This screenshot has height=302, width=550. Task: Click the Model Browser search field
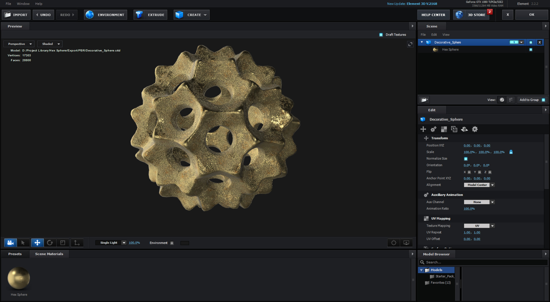coord(483,262)
